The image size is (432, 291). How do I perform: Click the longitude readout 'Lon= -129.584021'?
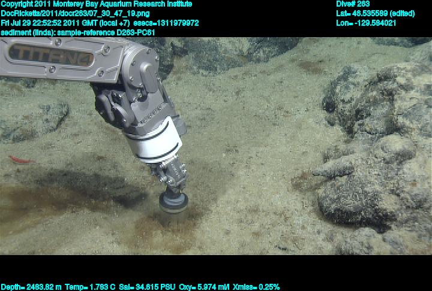coord(366,23)
